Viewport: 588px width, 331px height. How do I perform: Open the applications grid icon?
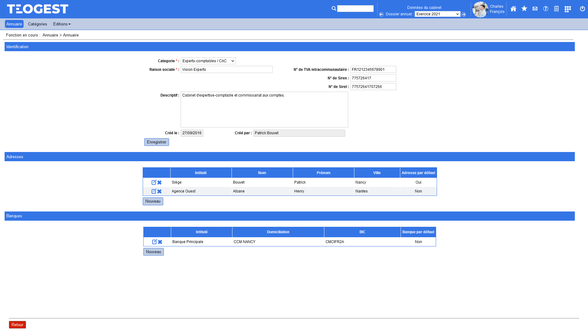click(x=567, y=9)
